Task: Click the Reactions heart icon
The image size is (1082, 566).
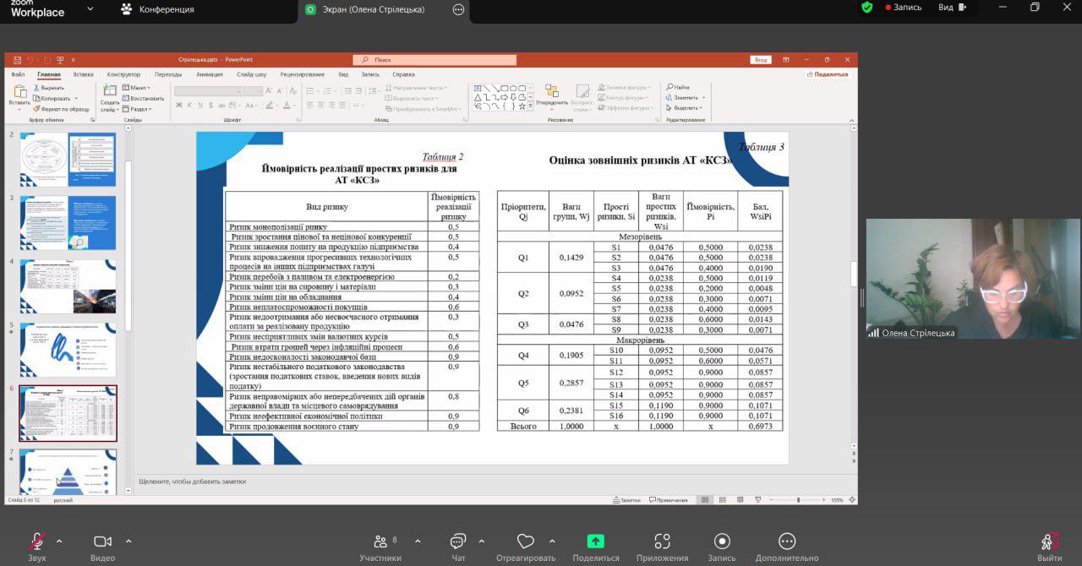Action: pyautogui.click(x=526, y=542)
